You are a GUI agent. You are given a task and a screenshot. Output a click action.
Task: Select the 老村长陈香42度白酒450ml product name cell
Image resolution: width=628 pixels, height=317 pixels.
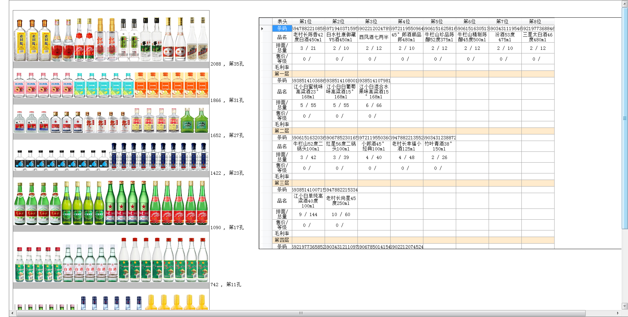click(308, 37)
